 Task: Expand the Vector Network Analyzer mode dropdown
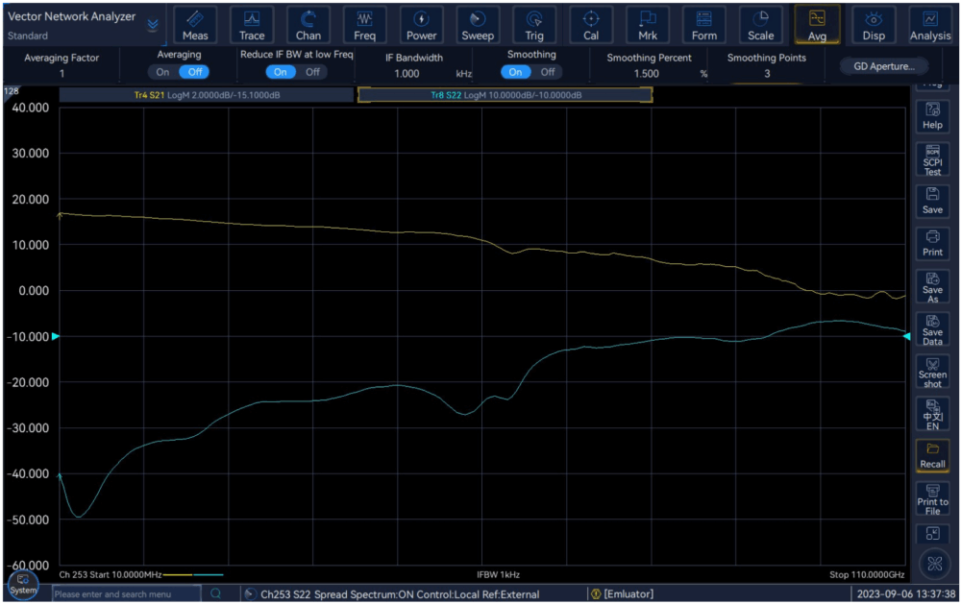[152, 26]
